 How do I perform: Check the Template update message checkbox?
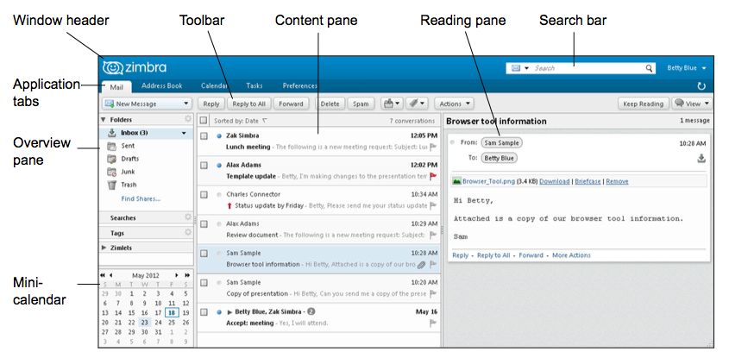click(x=204, y=165)
